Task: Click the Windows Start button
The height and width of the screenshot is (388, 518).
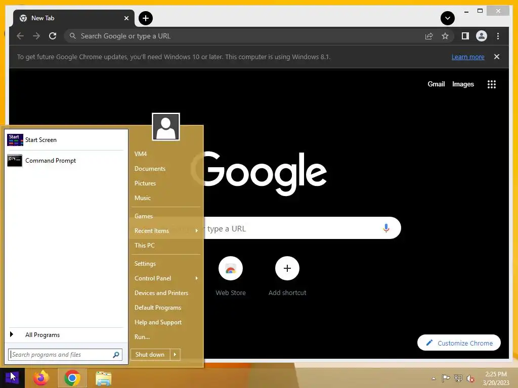Action: point(12,378)
